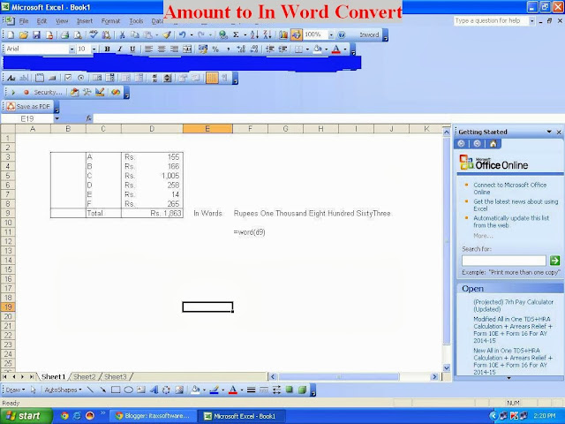This screenshot has width=565, height=424.
Task: Open the File menu
Action: click(x=24, y=21)
